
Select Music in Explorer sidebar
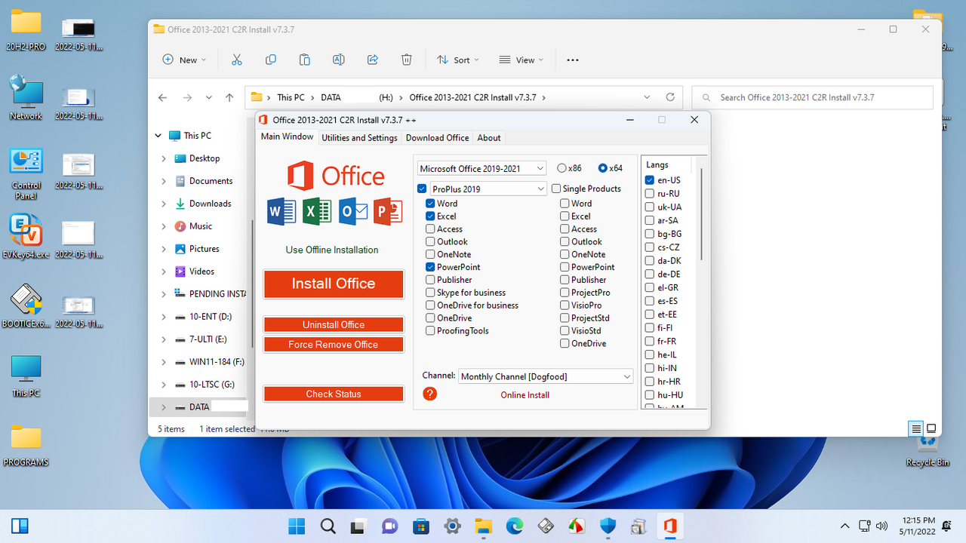(x=200, y=226)
